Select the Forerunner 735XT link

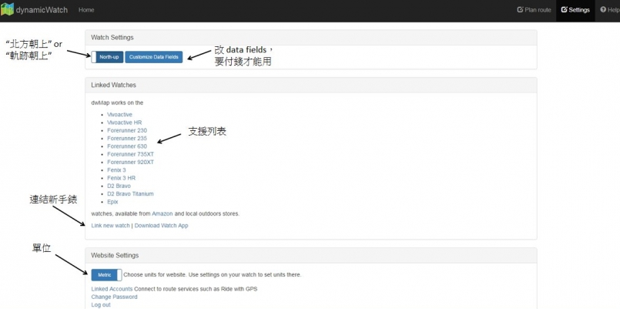tap(129, 154)
